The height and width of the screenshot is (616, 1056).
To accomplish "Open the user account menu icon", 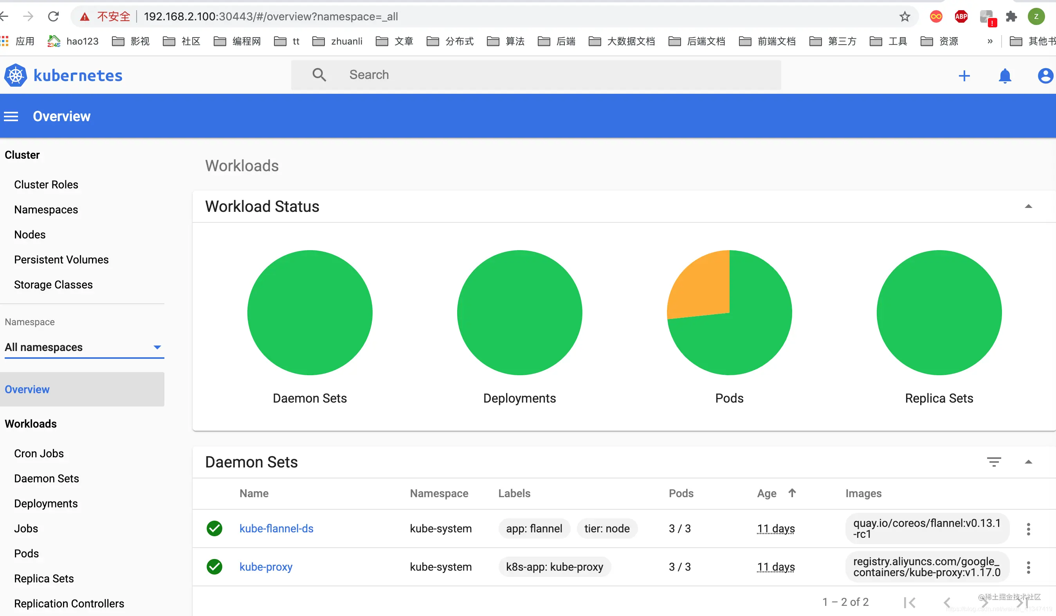I will coord(1045,76).
